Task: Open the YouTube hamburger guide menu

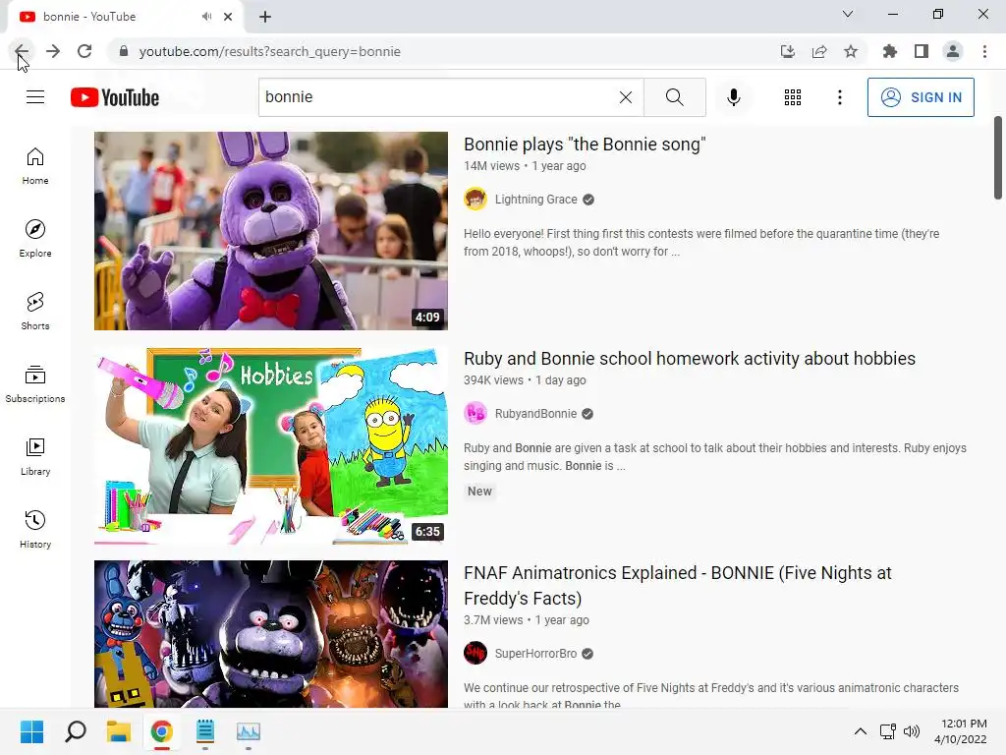Action: [35, 97]
